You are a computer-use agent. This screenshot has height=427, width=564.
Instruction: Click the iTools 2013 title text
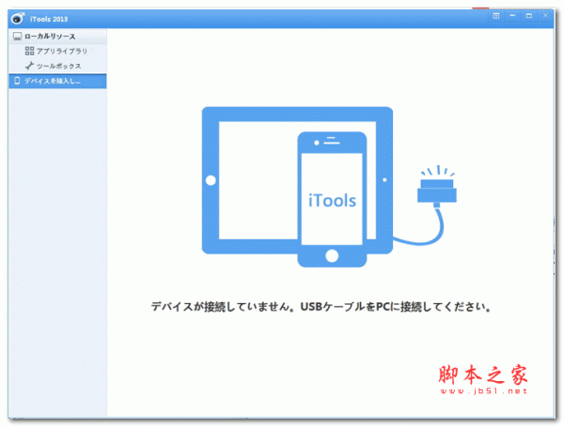[49, 19]
